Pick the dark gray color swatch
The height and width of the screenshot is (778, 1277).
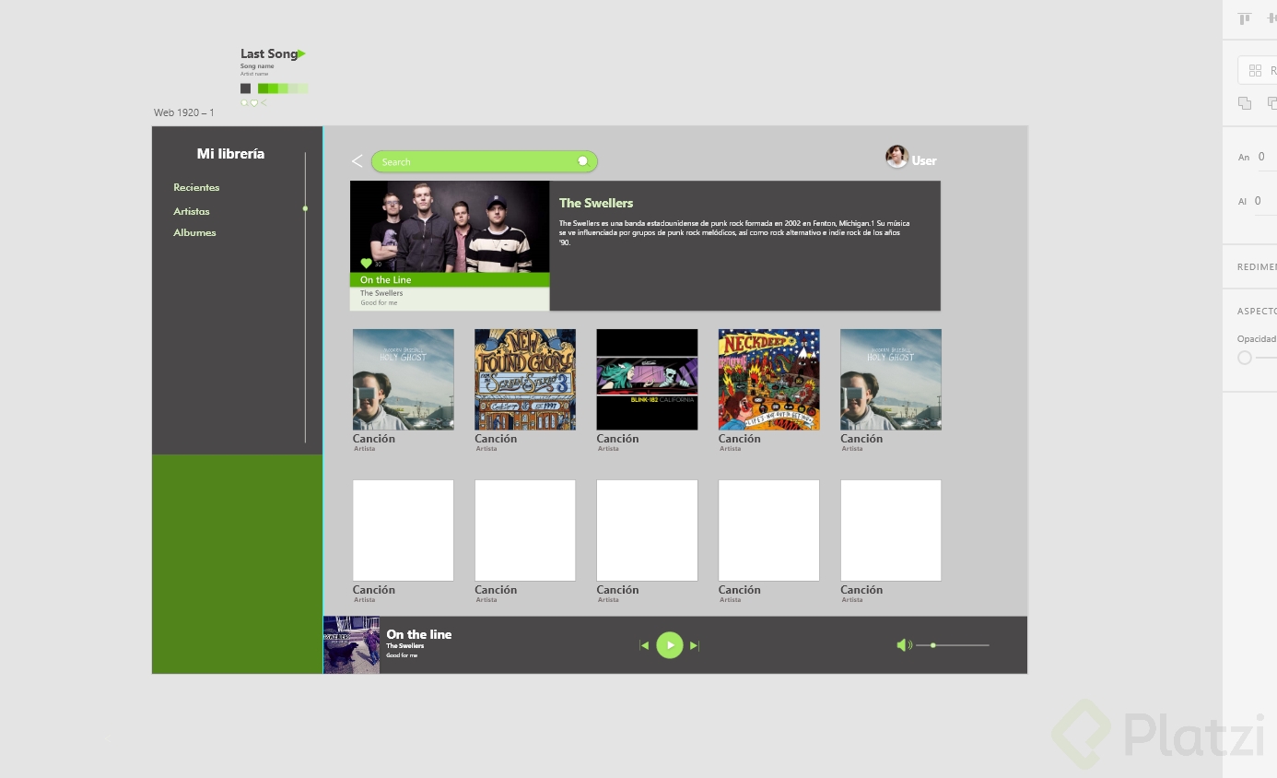[x=245, y=88]
